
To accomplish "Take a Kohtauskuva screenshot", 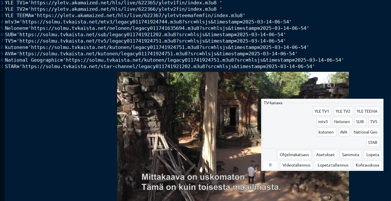I will (x=368, y=165).
